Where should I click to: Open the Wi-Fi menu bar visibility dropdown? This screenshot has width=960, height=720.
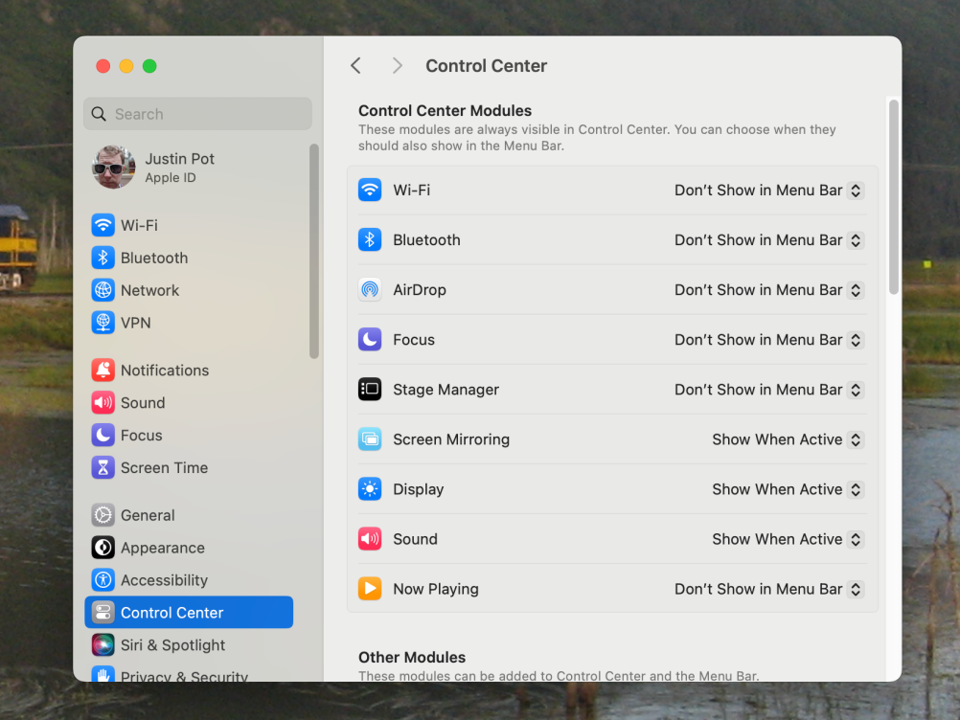pos(766,190)
